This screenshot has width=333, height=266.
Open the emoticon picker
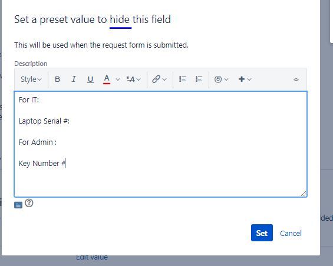tap(218, 79)
